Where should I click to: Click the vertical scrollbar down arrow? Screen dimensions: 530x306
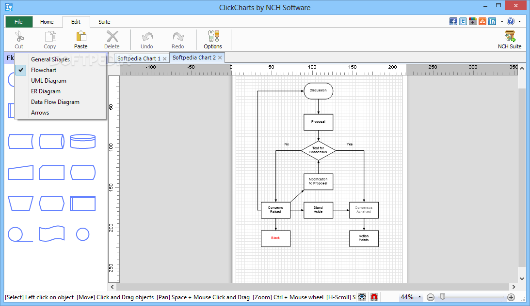(522, 279)
